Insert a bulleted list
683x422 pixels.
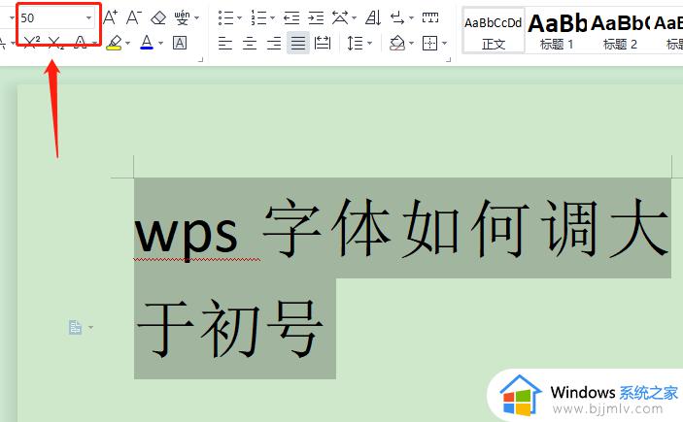click(x=225, y=17)
